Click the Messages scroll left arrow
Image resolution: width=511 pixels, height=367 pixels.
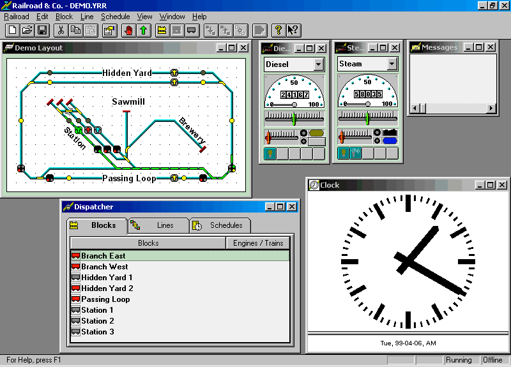415,108
